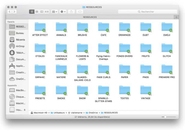Open Creative Cloud folder in sidebar

pyautogui.click(x=17, y=72)
